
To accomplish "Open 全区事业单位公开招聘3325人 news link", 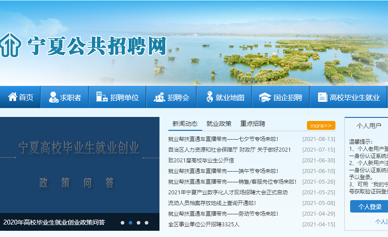I will tap(204, 225).
